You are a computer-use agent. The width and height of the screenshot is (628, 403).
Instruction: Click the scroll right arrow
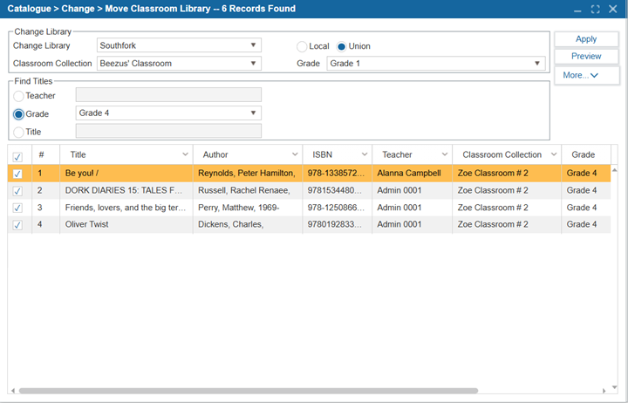[604, 391]
